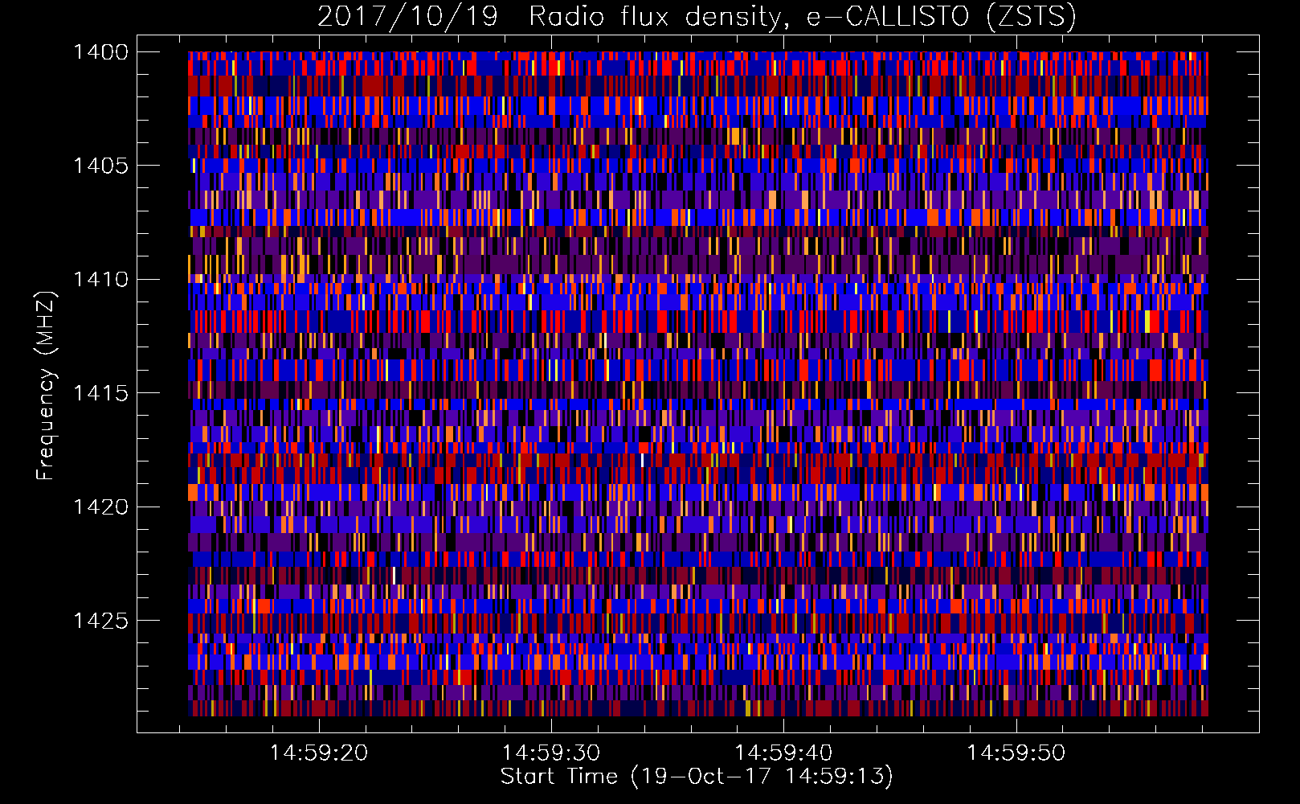Click the 14:59:30 time tick label

[x=551, y=753]
